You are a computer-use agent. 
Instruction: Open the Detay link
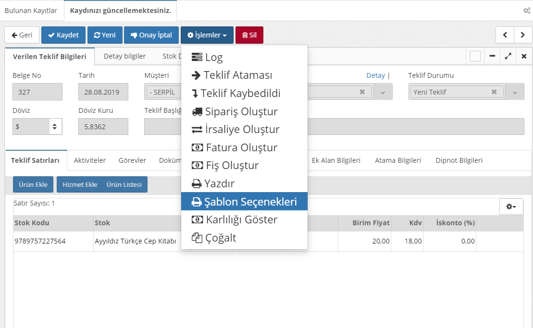point(375,75)
